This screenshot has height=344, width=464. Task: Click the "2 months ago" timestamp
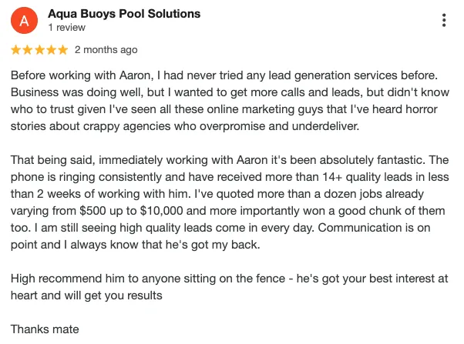click(106, 50)
